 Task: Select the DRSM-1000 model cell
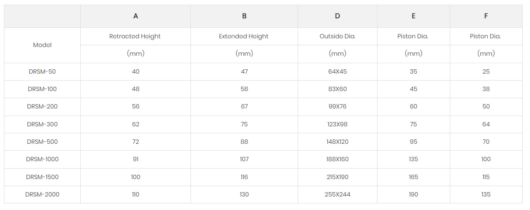(x=42, y=159)
